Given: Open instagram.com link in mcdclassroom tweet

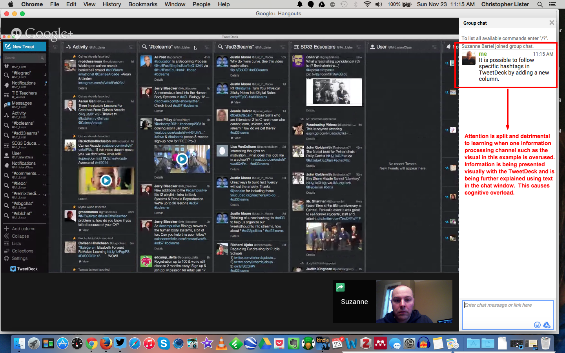Looking at the screenshot, I should pos(101,83).
